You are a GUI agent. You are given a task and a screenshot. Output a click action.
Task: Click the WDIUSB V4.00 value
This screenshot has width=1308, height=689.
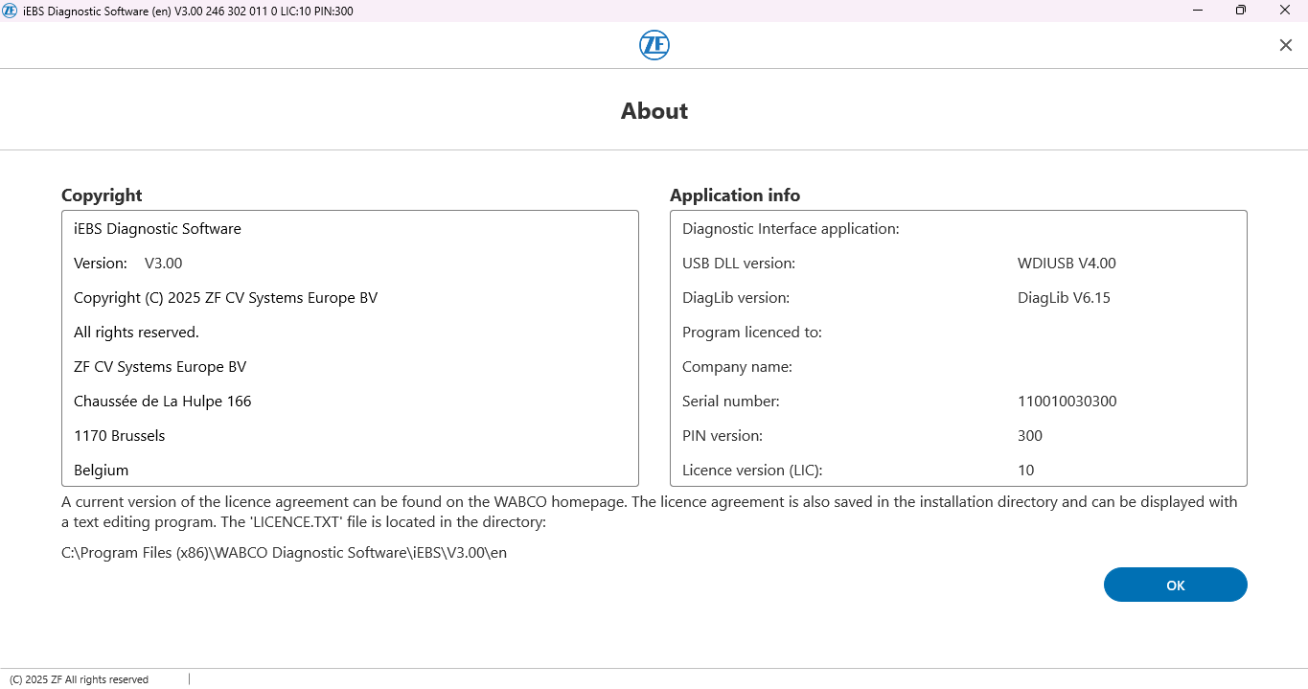coord(1067,264)
